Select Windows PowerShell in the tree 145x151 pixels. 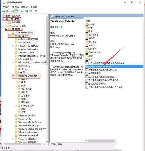(28, 135)
